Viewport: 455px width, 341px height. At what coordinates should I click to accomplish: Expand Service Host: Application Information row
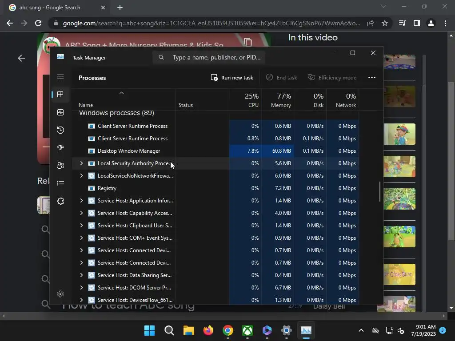[x=81, y=201]
